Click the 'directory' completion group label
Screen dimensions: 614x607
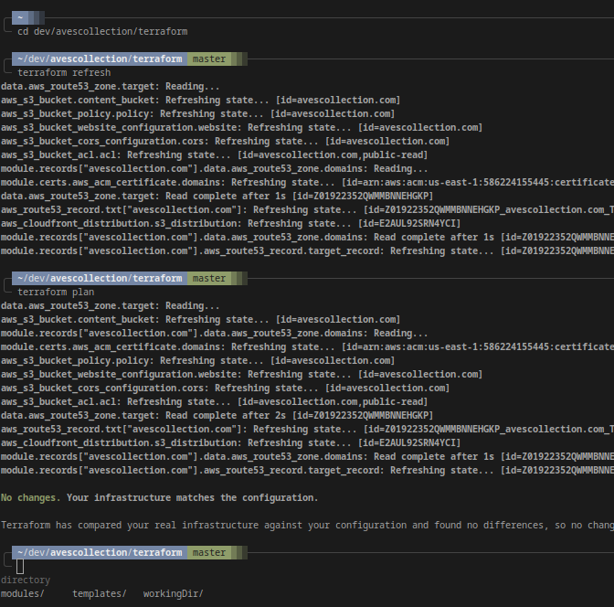pyautogui.click(x=26, y=580)
